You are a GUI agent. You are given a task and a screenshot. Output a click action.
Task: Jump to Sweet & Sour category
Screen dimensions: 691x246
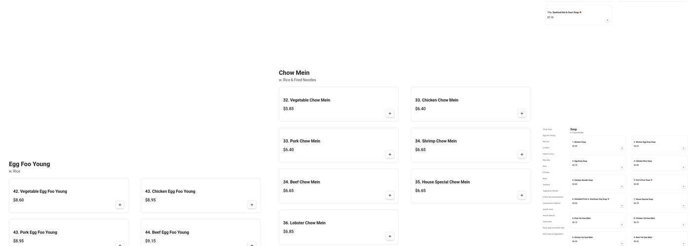pyautogui.click(x=548, y=154)
